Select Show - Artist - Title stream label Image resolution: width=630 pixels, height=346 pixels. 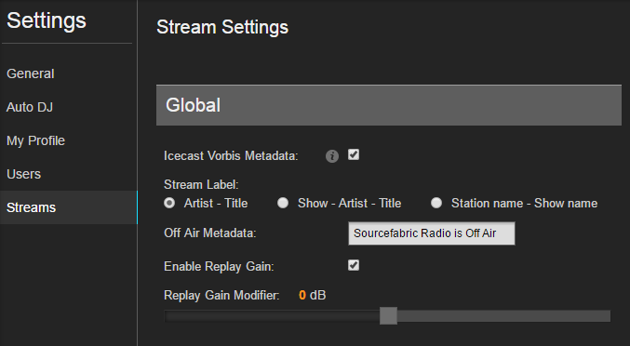(283, 203)
